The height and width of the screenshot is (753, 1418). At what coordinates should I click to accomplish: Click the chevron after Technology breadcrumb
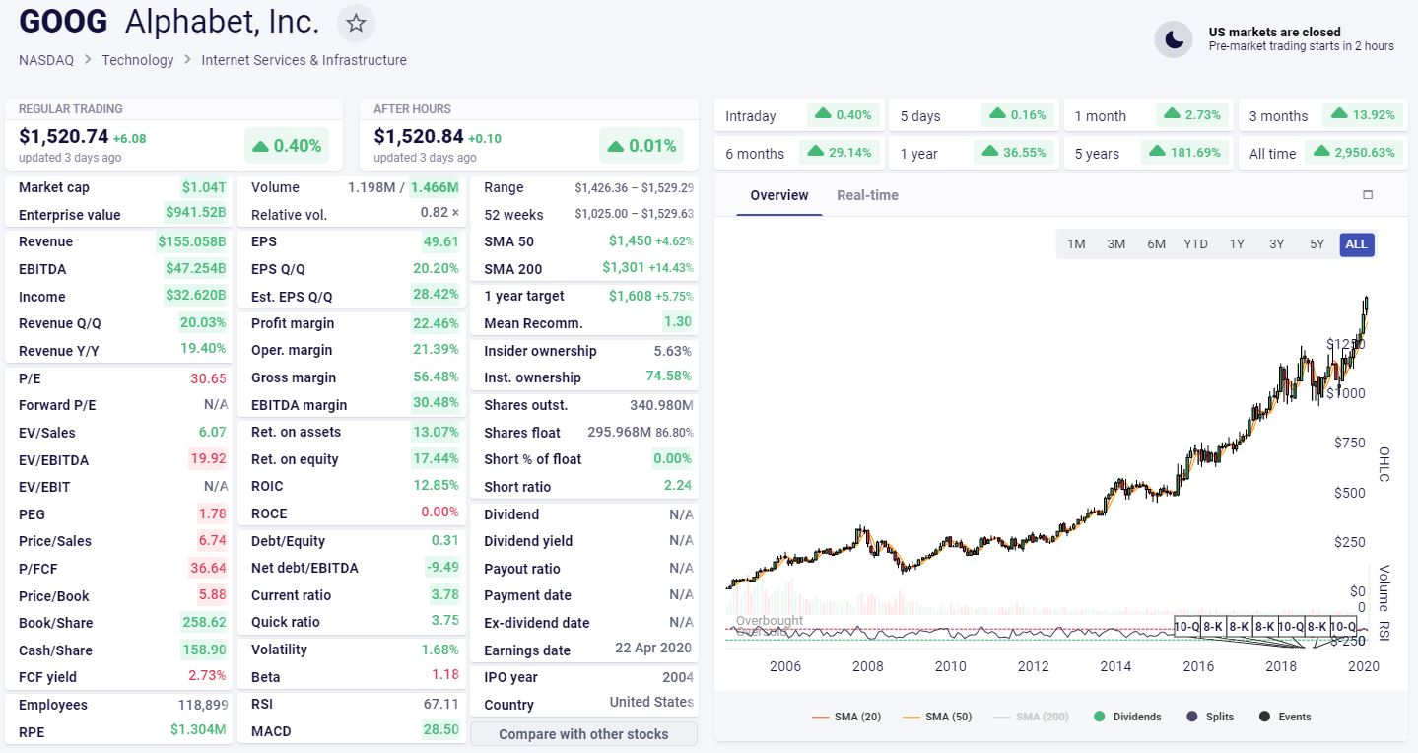pos(187,60)
